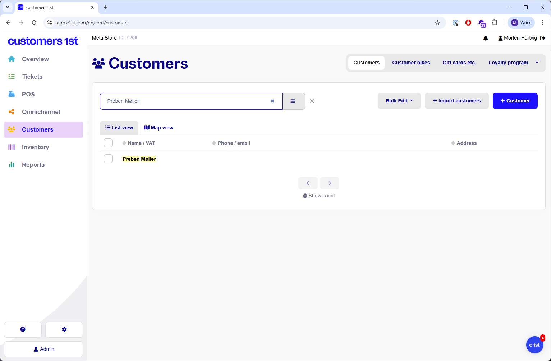This screenshot has height=361, width=551.
Task: Open the Work profile button in Chrome
Action: point(521,23)
